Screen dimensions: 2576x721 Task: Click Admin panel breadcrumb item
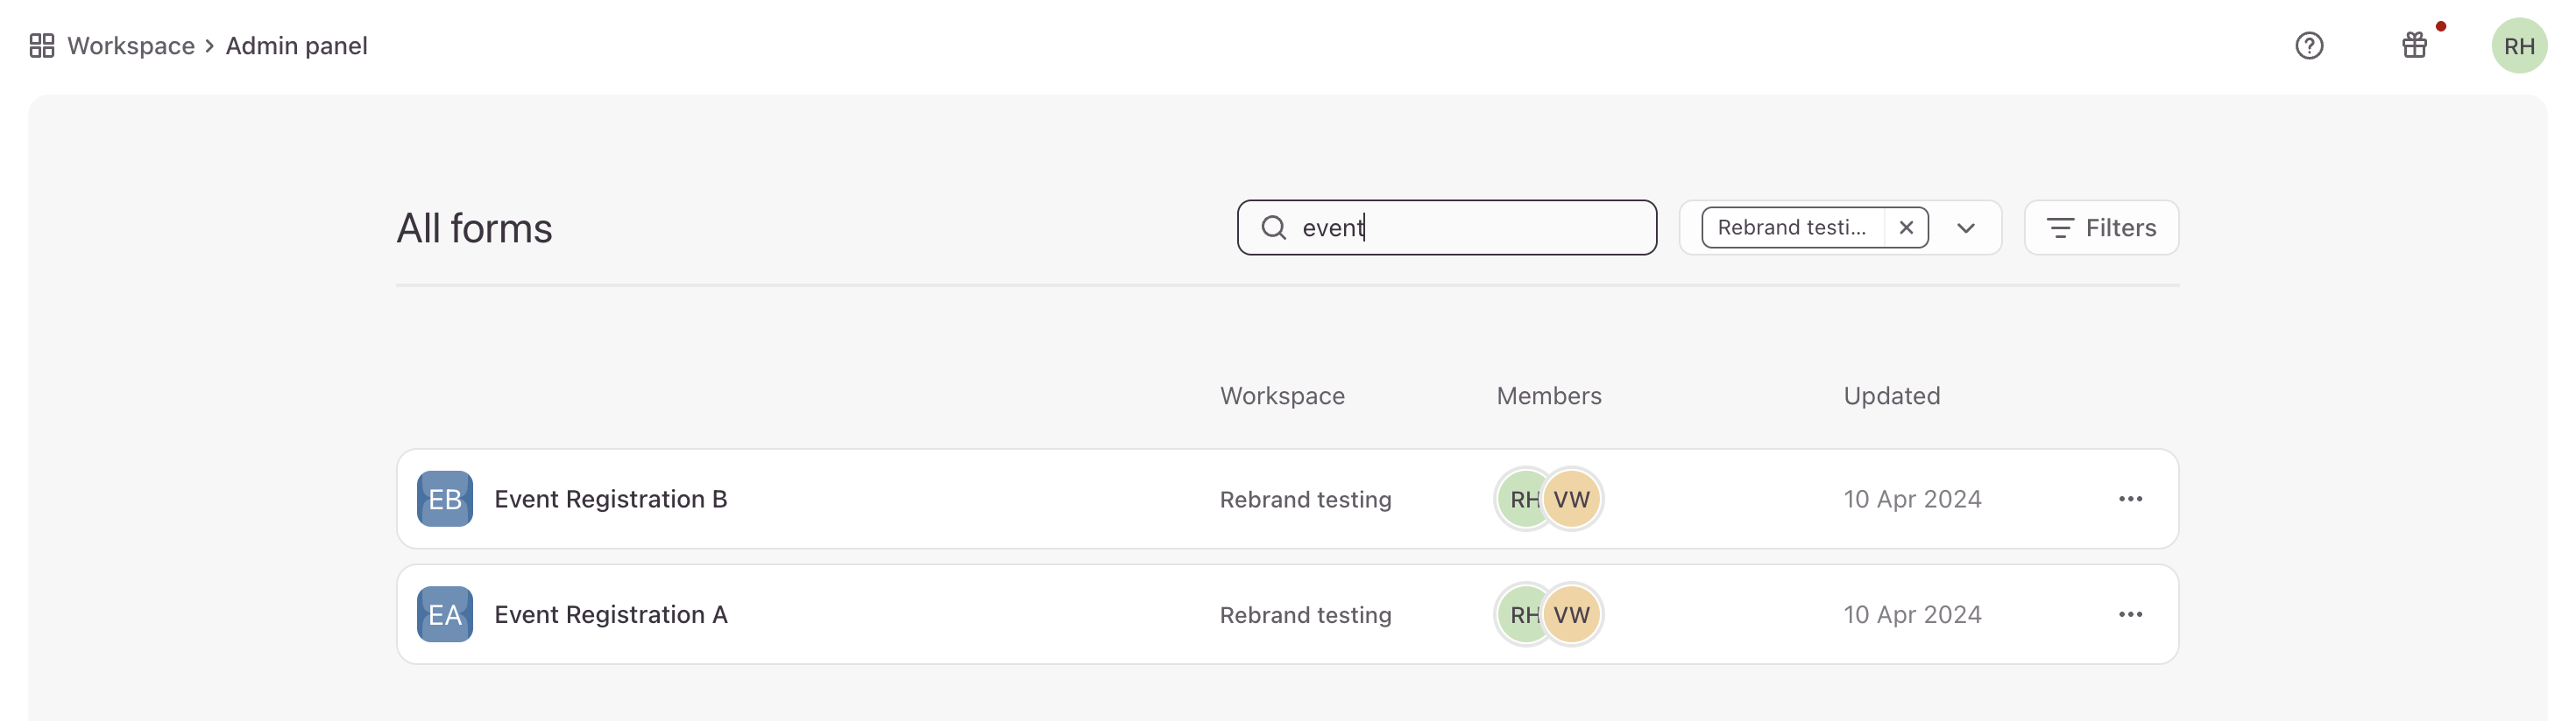point(296,45)
